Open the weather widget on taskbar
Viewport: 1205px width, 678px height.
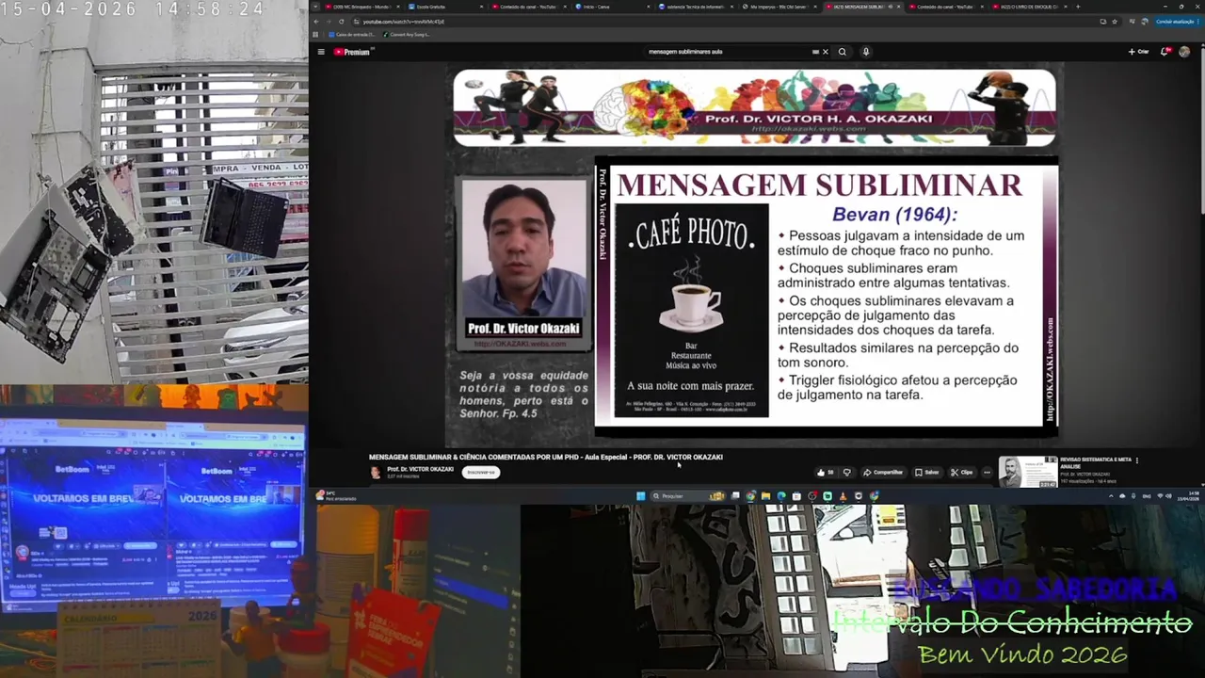click(x=337, y=496)
